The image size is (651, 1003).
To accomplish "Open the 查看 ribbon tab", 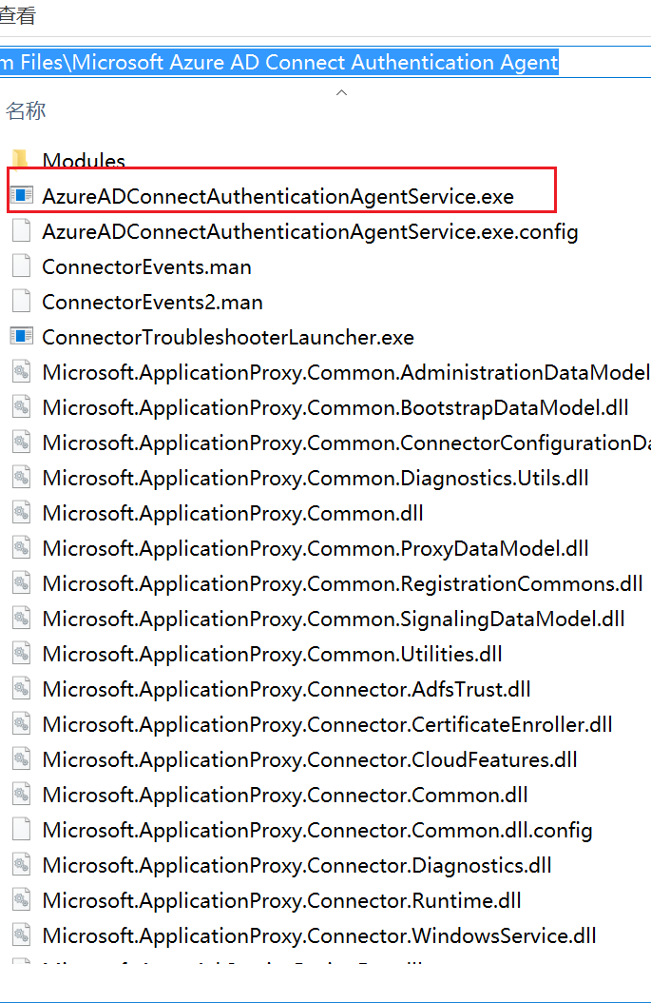I will (x=17, y=14).
